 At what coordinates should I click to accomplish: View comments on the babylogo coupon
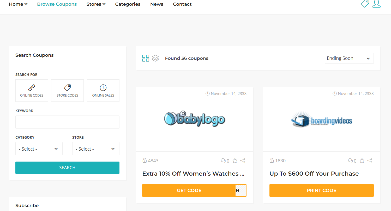pos(225,161)
